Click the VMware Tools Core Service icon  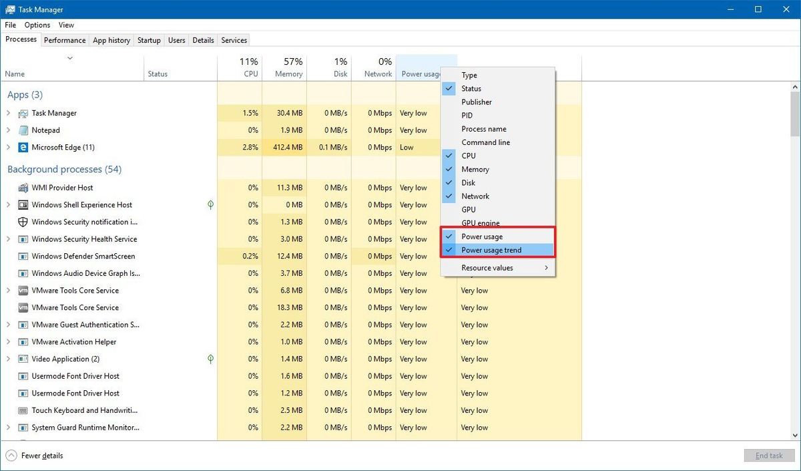(23, 290)
